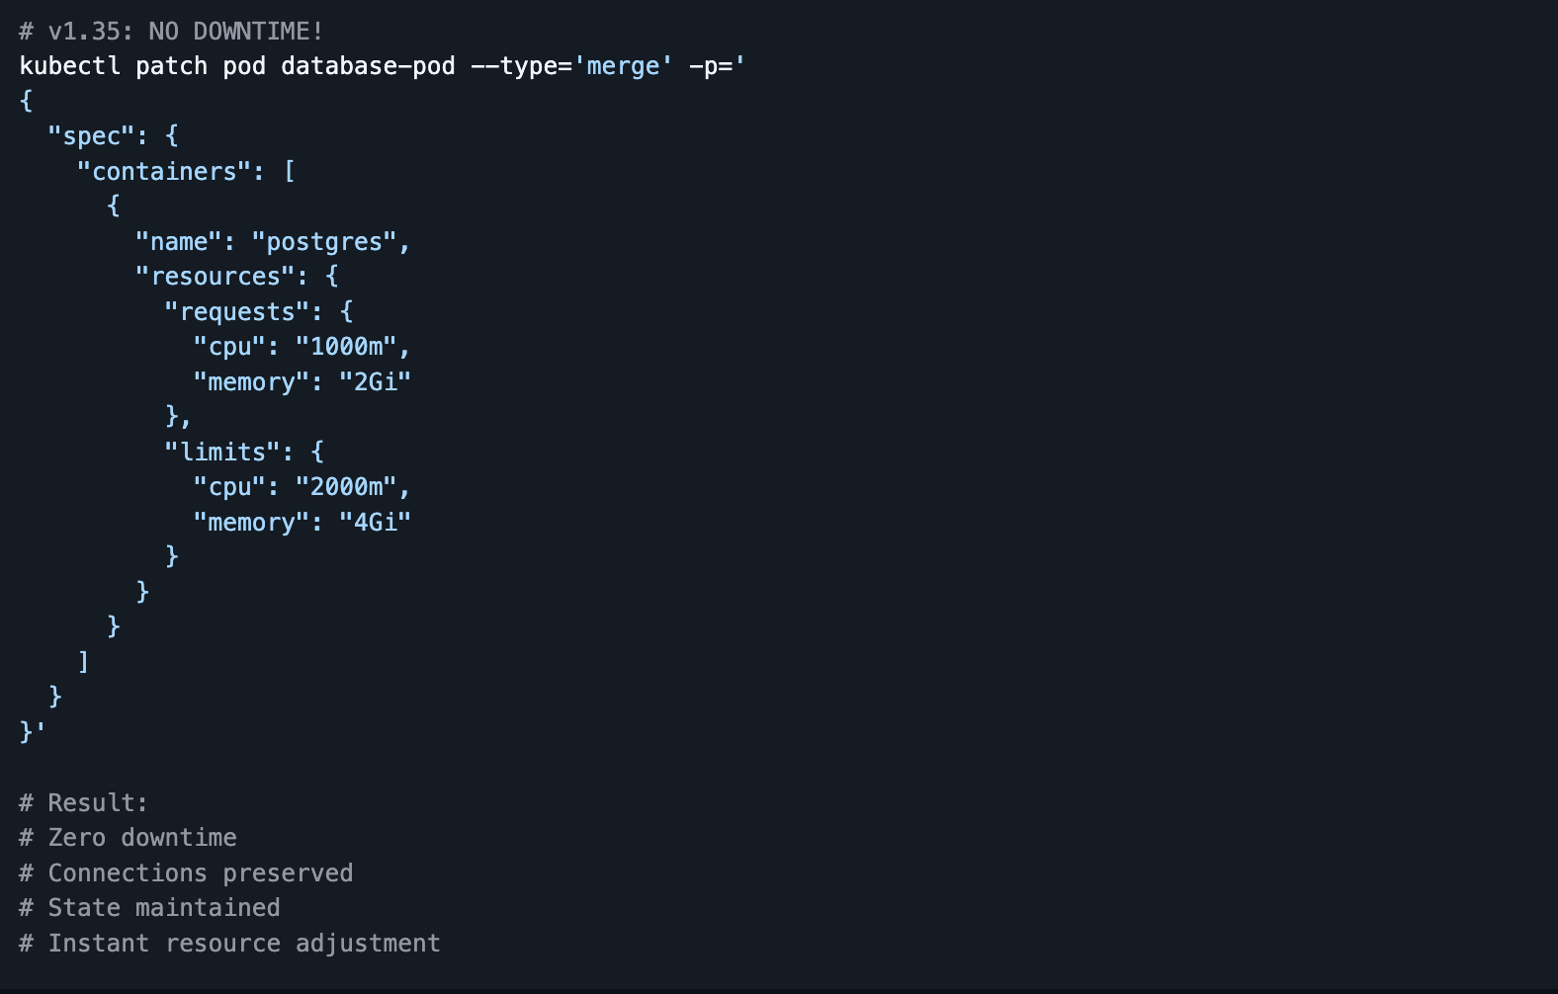1558x994 pixels.
Task: Click the "resources" JSON key
Action: tap(216, 277)
